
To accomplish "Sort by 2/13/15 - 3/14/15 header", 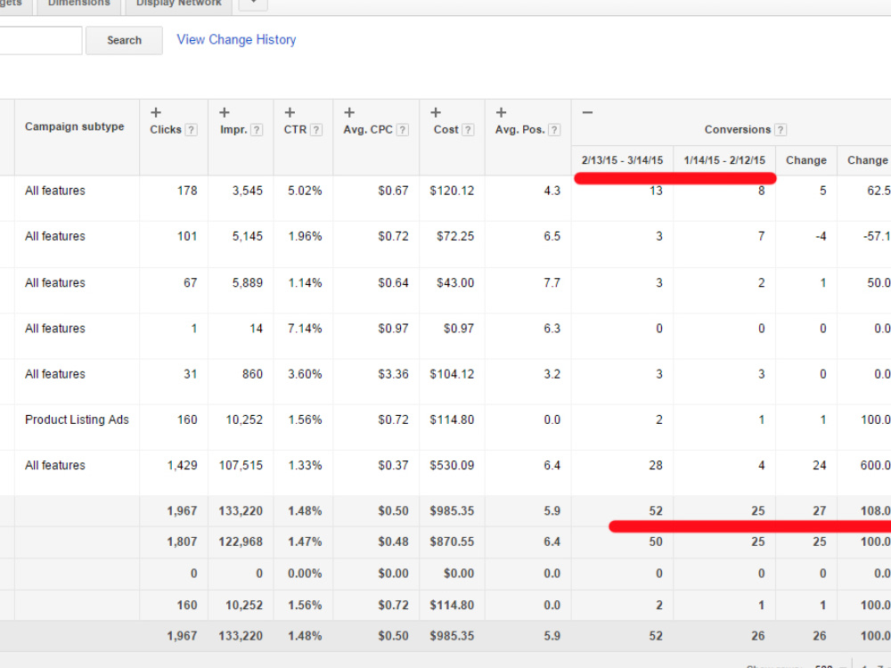I will pos(622,160).
